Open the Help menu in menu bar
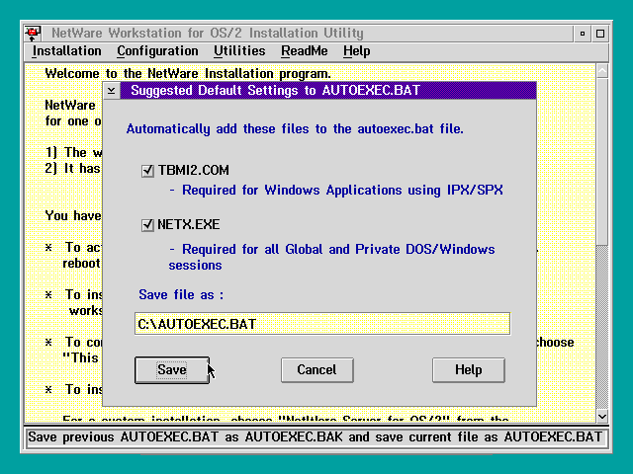The width and height of the screenshot is (633, 474). click(356, 51)
